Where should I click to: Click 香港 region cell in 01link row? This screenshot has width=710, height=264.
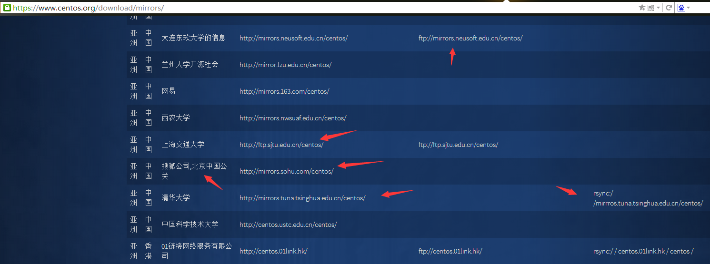pyautogui.click(x=149, y=251)
